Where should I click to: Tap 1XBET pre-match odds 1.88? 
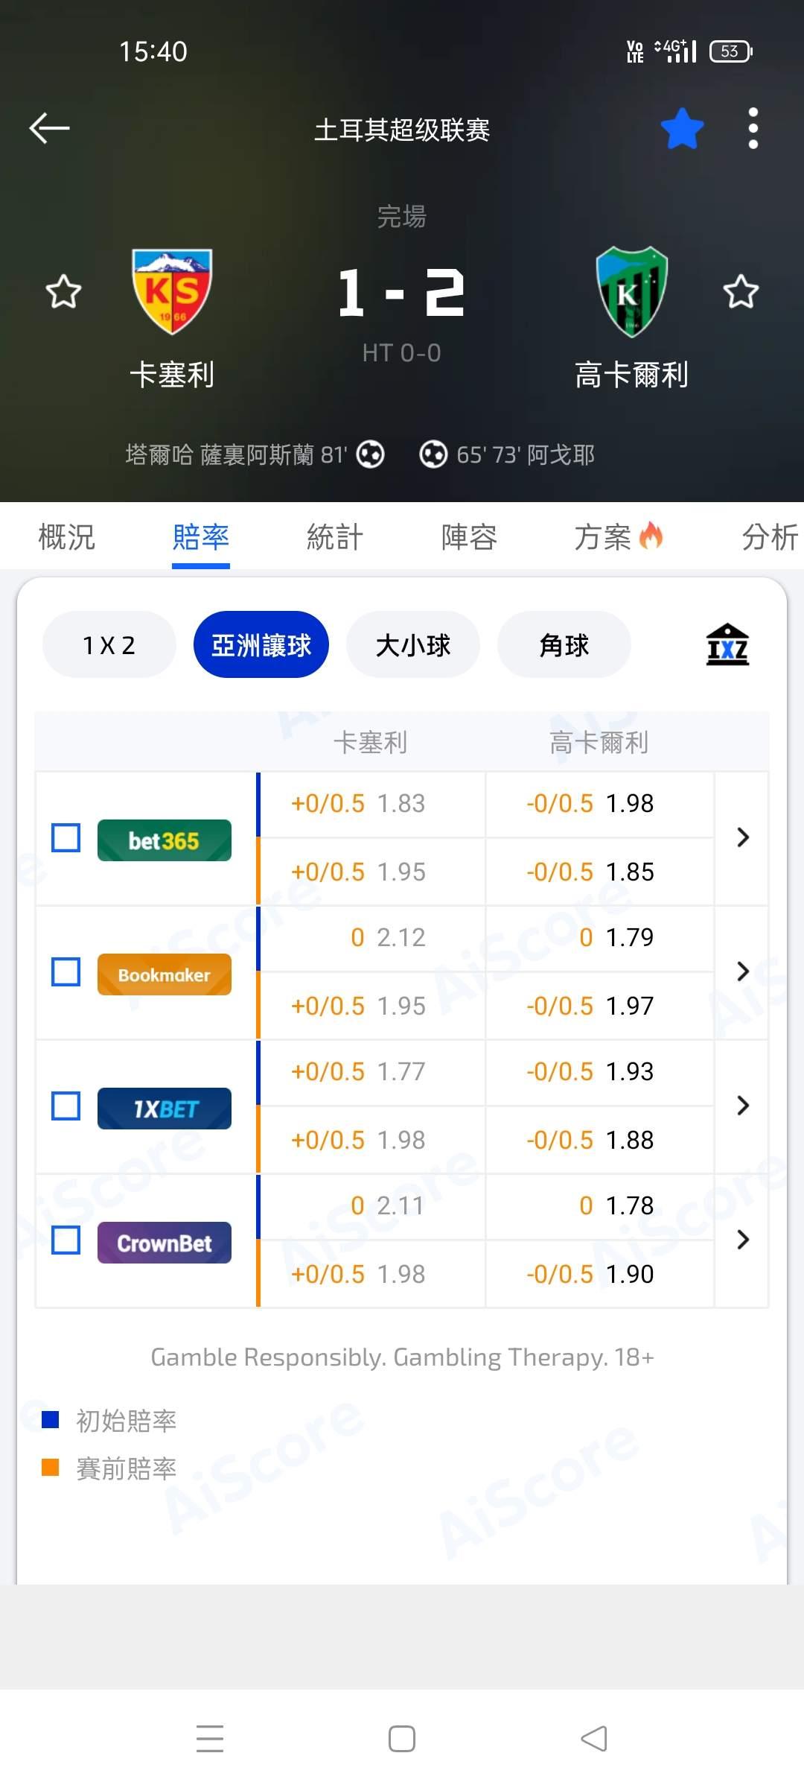tap(630, 1140)
